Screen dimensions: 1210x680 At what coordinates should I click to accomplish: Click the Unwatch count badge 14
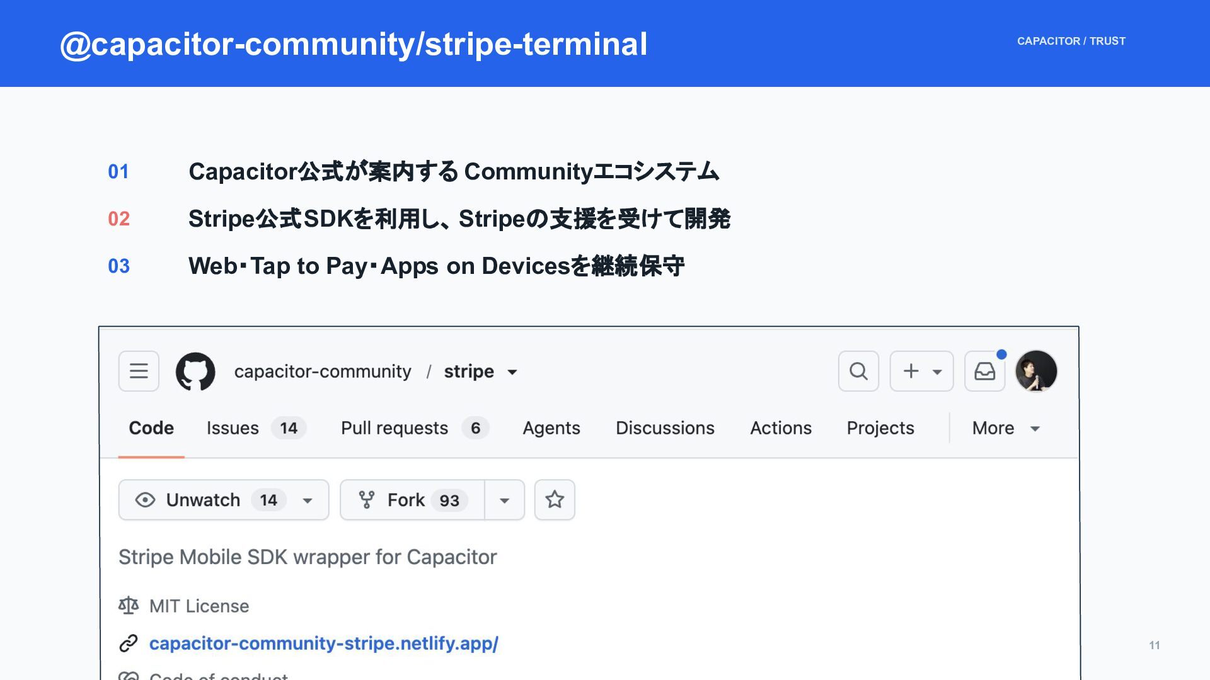point(268,501)
